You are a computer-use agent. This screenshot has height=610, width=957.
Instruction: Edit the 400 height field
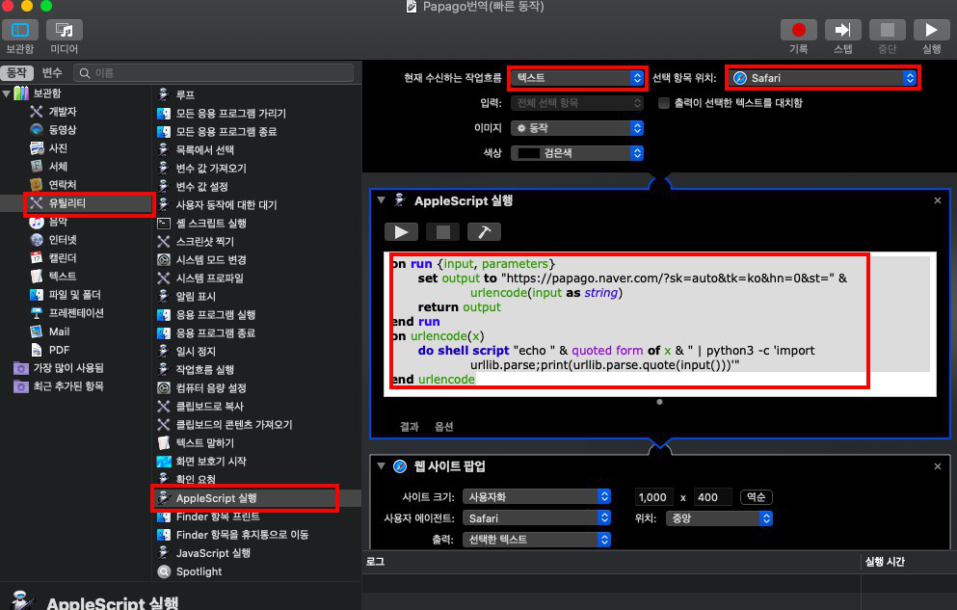[x=711, y=496]
